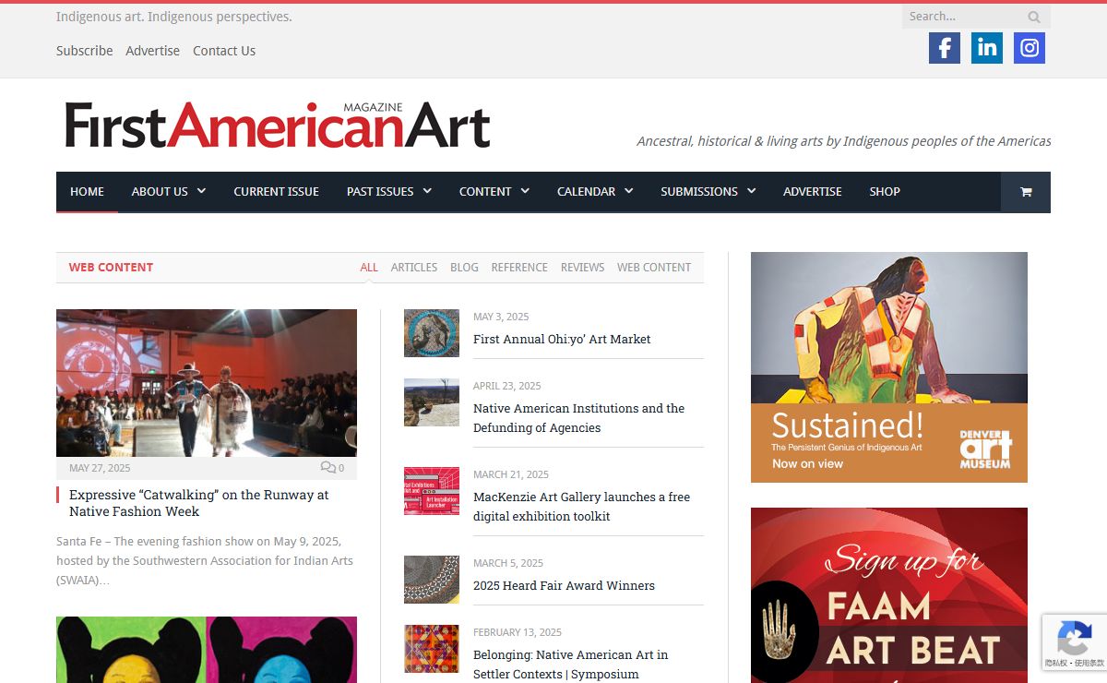Expand the Calendar menu arrow

pos(629,191)
